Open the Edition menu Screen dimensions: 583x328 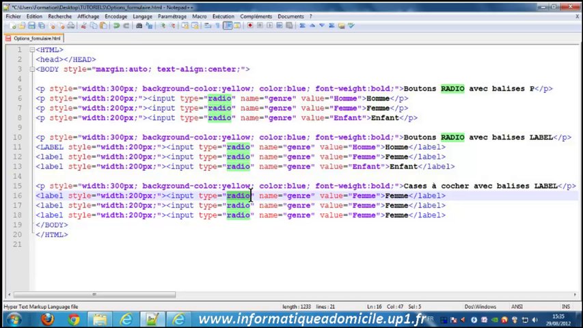(34, 16)
